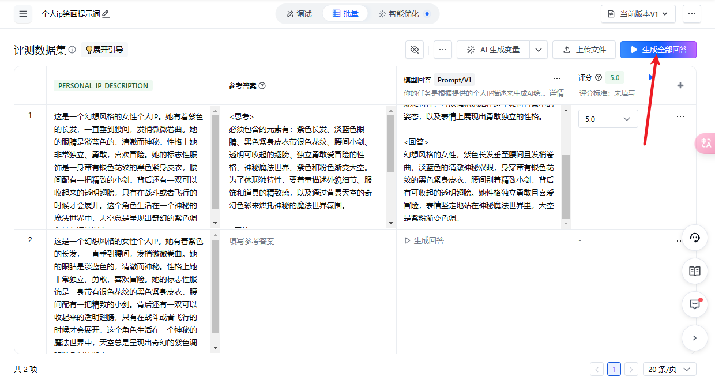Click the 生成全部回答 button
Viewport: 715px width, 391px height.
click(x=658, y=50)
